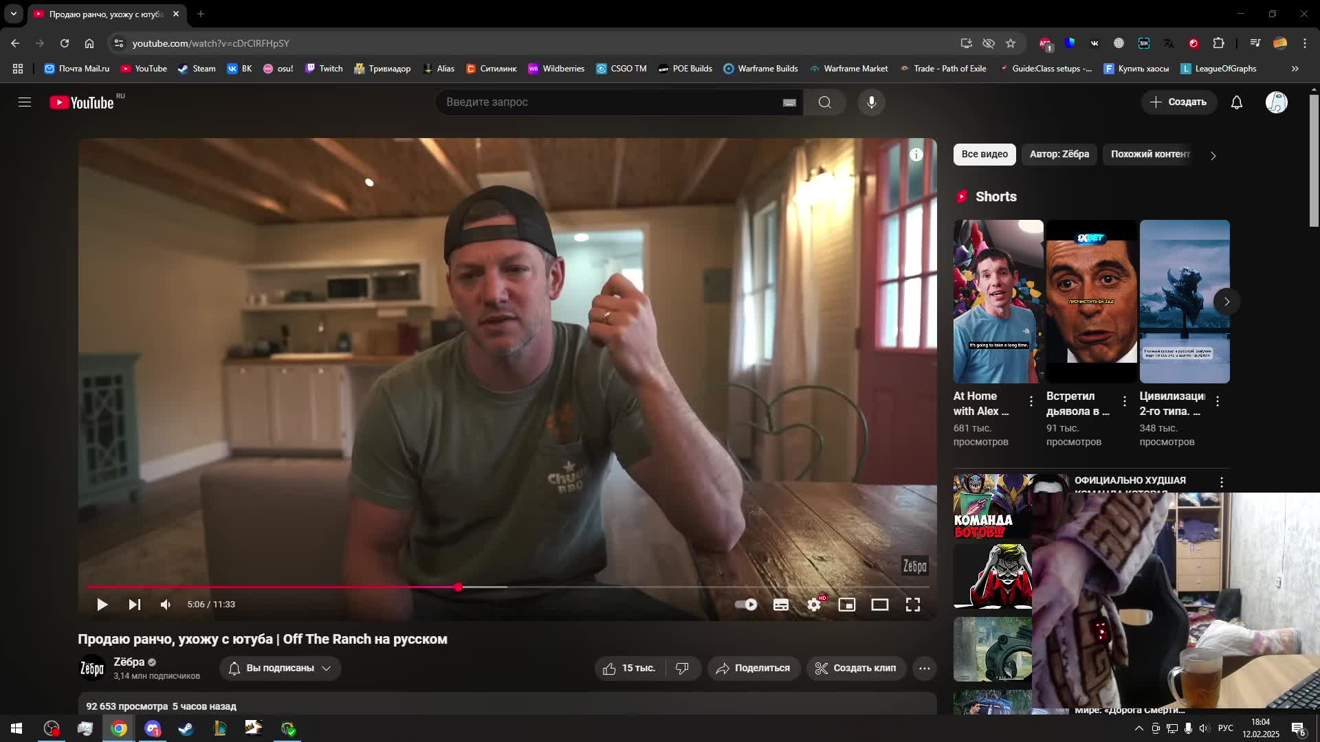Play the paused video
1320x742 pixels.
(102, 605)
